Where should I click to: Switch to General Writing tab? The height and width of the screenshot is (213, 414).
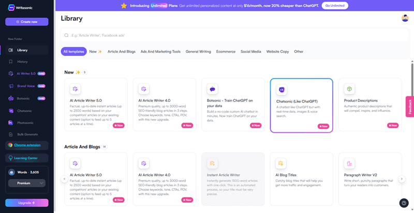198,52
